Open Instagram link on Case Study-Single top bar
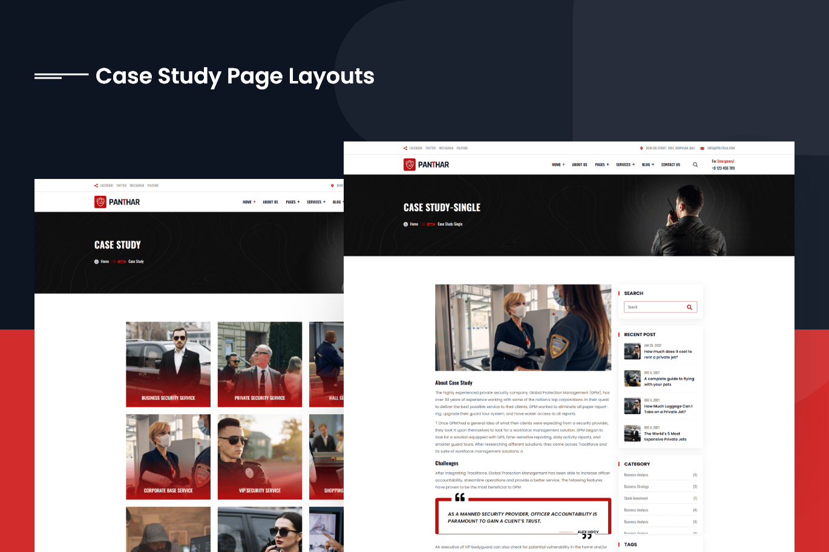This screenshot has height=552, width=829. (446, 148)
